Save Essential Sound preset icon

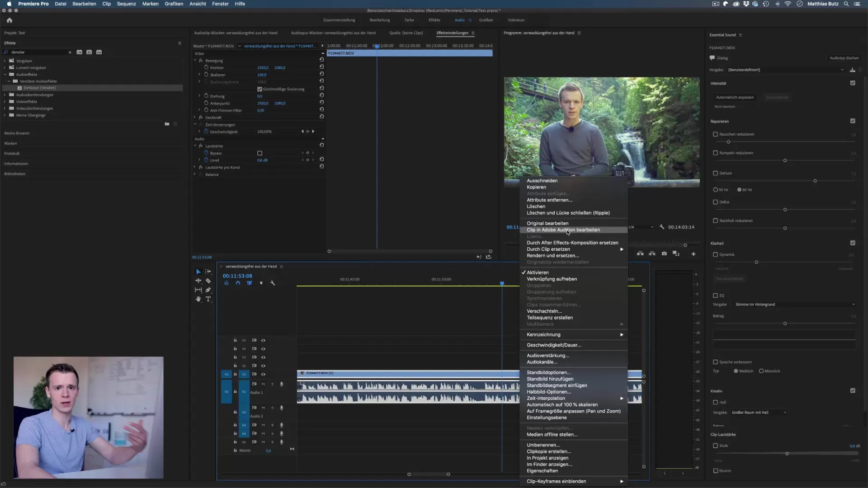click(x=852, y=70)
